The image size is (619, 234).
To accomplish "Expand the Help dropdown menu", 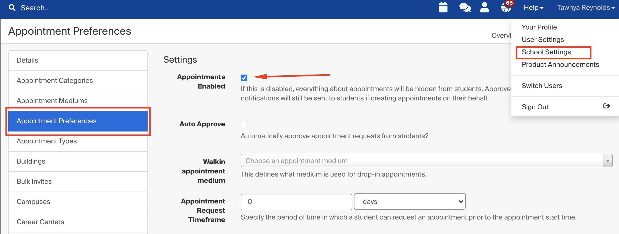I will click(533, 8).
